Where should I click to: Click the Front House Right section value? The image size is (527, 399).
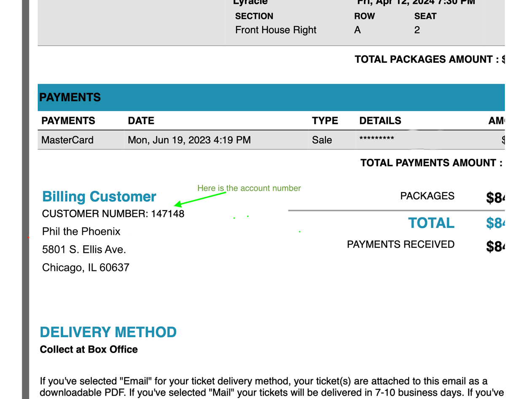click(276, 30)
